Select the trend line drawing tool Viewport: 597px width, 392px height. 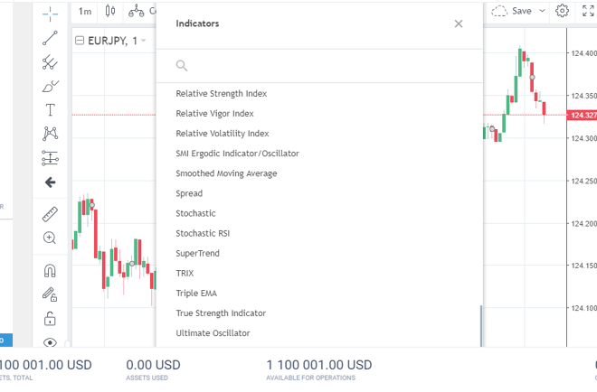pos(50,38)
